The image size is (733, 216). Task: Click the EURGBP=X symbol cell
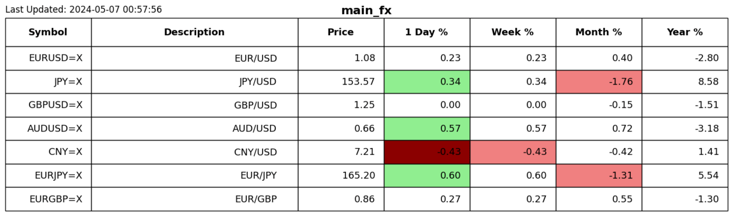tap(48, 199)
